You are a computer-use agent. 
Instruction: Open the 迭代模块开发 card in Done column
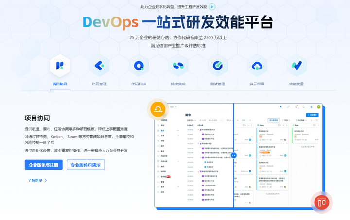tap(305, 135)
